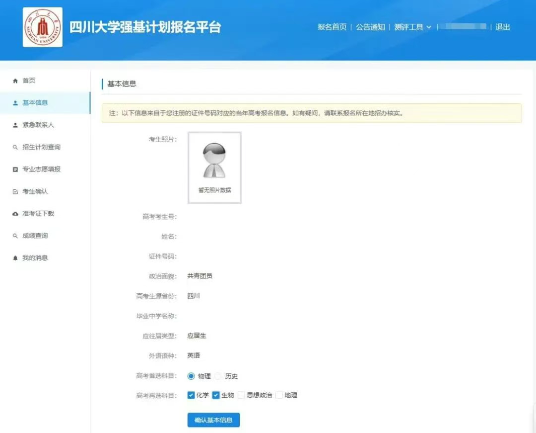Image resolution: width=536 pixels, height=433 pixels.
Task: Expand the 测评工具 dropdown arrow
Action: pos(429,27)
